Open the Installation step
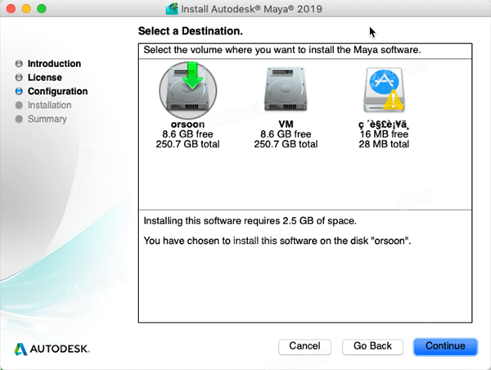Viewport: 491px width, 370px height. click(x=49, y=105)
